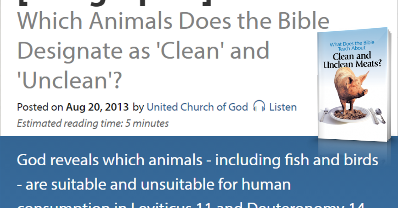This screenshot has width=398, height=208.
Task: Click the 'What Does the Bible Teach About' cover subtitle
Action: tap(352, 46)
